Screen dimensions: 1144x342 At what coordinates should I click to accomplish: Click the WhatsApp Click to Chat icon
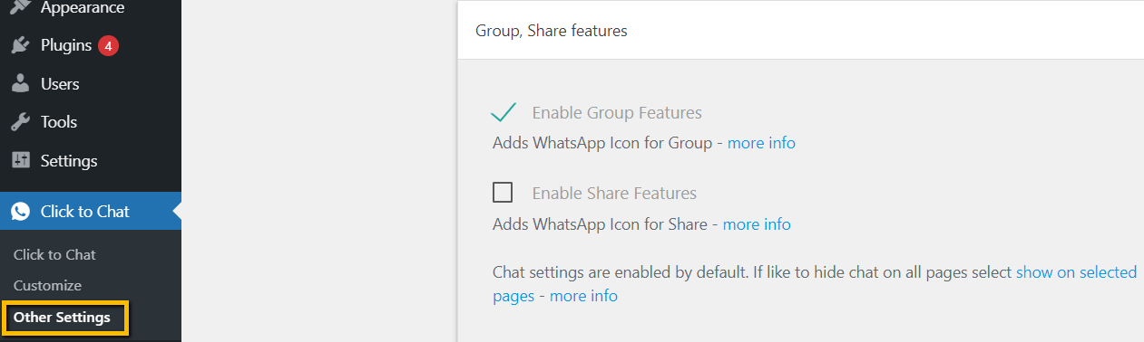click(20, 212)
